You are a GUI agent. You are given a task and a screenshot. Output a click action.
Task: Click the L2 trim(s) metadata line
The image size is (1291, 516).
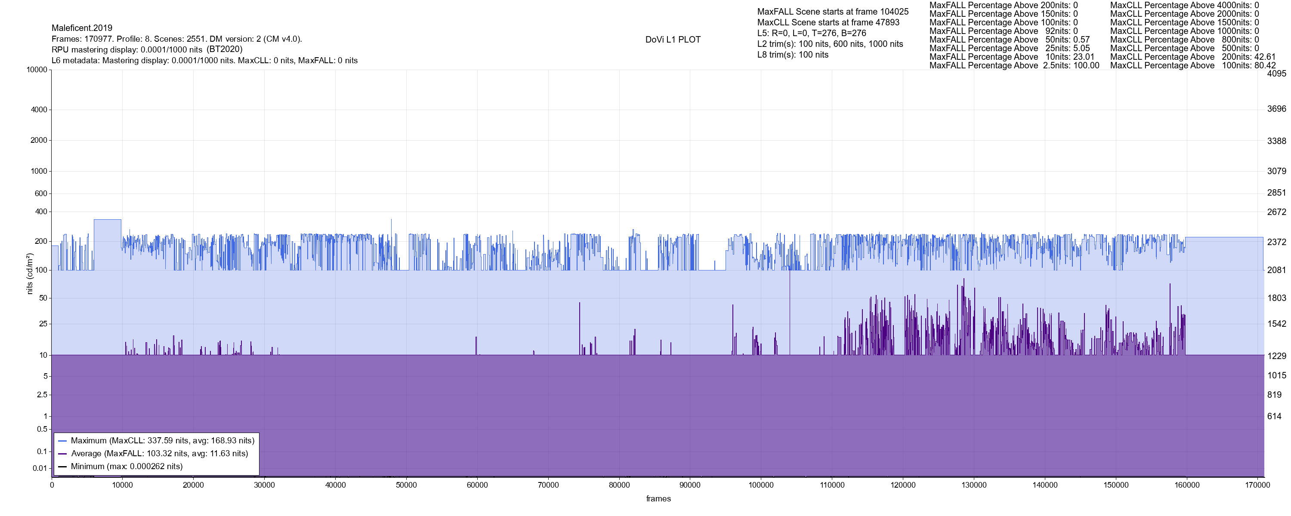pos(830,44)
